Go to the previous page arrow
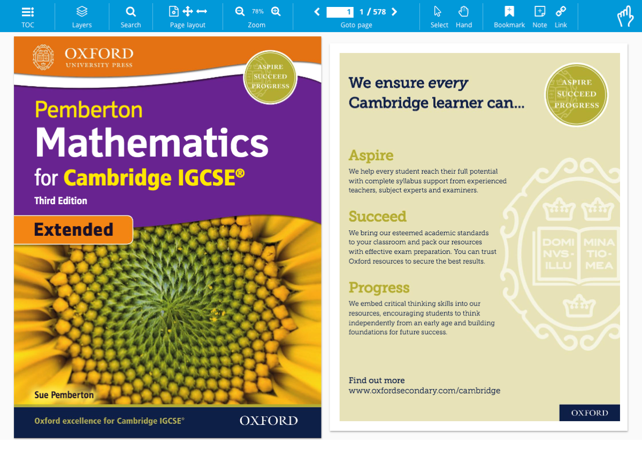This screenshot has height=449, width=642. click(x=317, y=12)
